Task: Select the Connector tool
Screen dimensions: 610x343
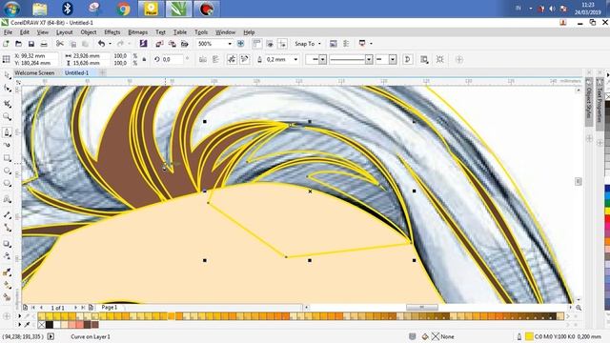Action: 7,228
